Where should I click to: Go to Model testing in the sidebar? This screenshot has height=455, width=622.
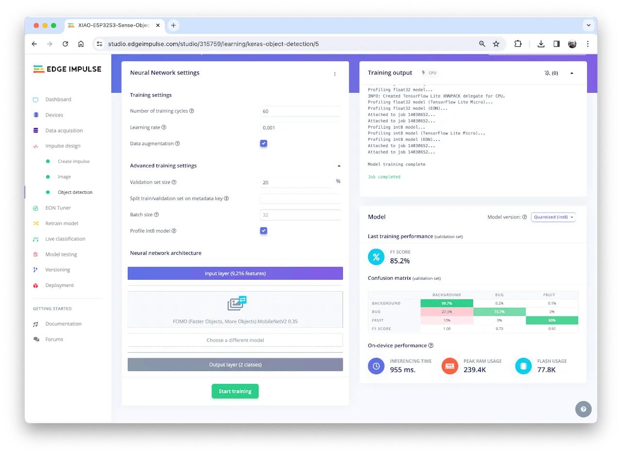click(x=61, y=254)
